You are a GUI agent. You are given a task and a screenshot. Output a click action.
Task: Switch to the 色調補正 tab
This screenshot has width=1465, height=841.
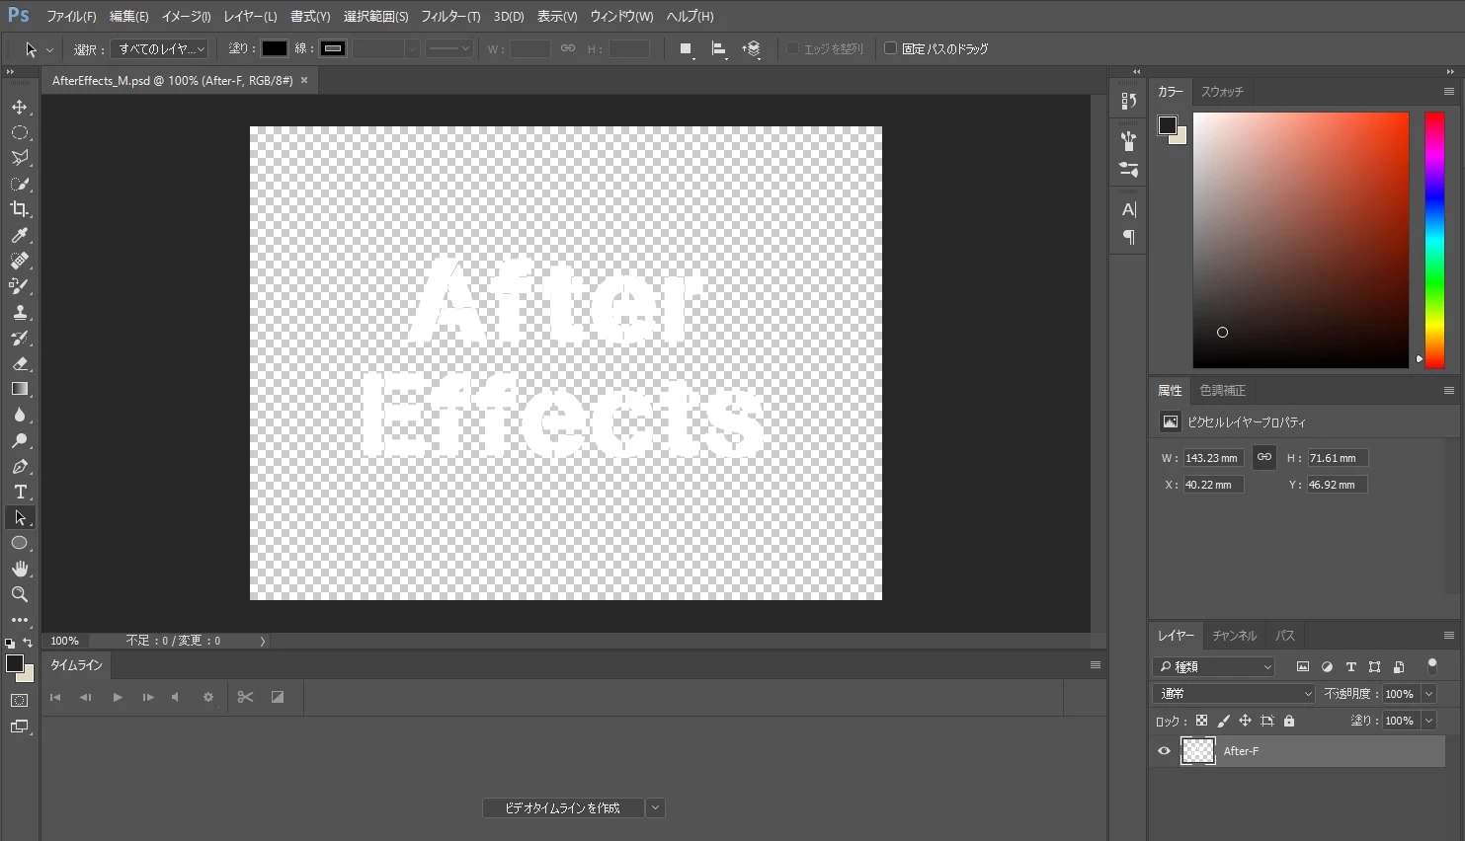coord(1222,391)
